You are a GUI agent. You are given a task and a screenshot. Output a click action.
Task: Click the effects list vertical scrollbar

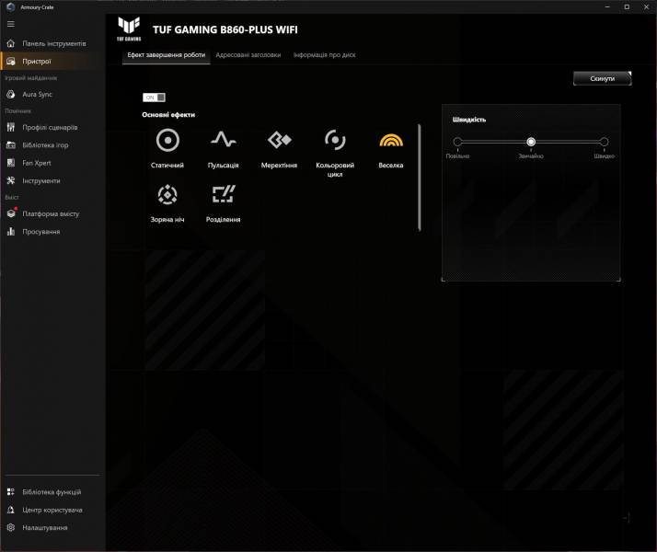point(419,178)
